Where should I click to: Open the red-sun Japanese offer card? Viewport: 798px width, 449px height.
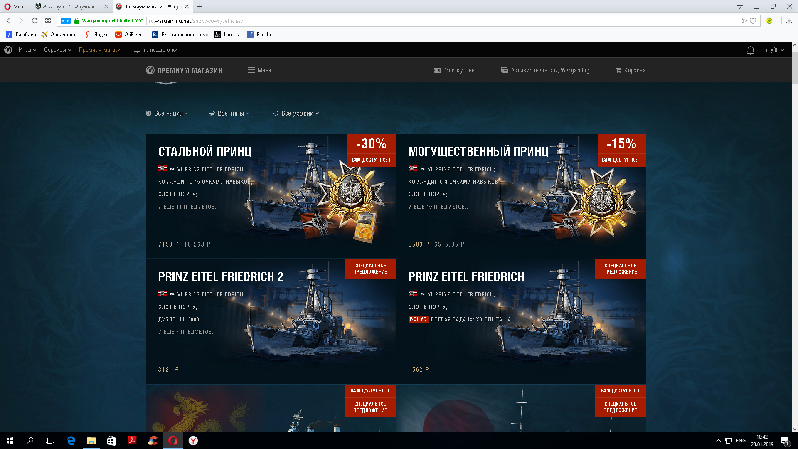point(521,408)
